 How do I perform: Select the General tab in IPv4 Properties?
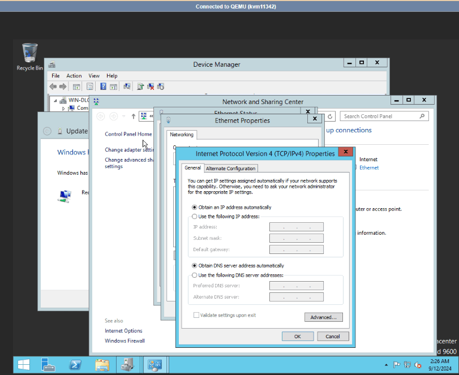pyautogui.click(x=192, y=168)
